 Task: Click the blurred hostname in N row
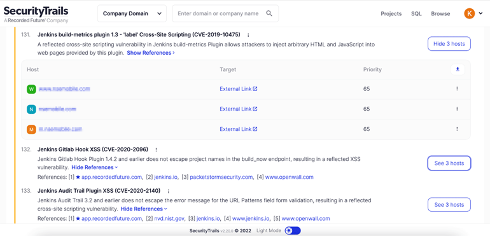pos(57,109)
